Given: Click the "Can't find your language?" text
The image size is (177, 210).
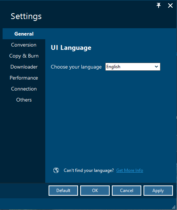Looking at the screenshot, I should coord(89,170).
